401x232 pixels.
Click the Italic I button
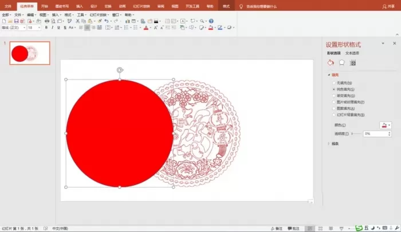53,27
